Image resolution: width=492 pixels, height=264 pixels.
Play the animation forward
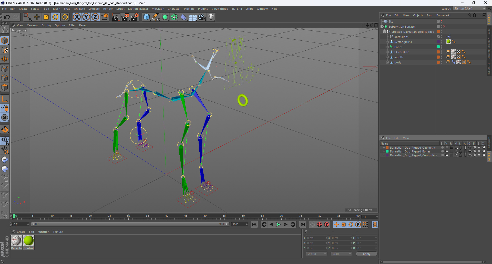tap(278, 224)
